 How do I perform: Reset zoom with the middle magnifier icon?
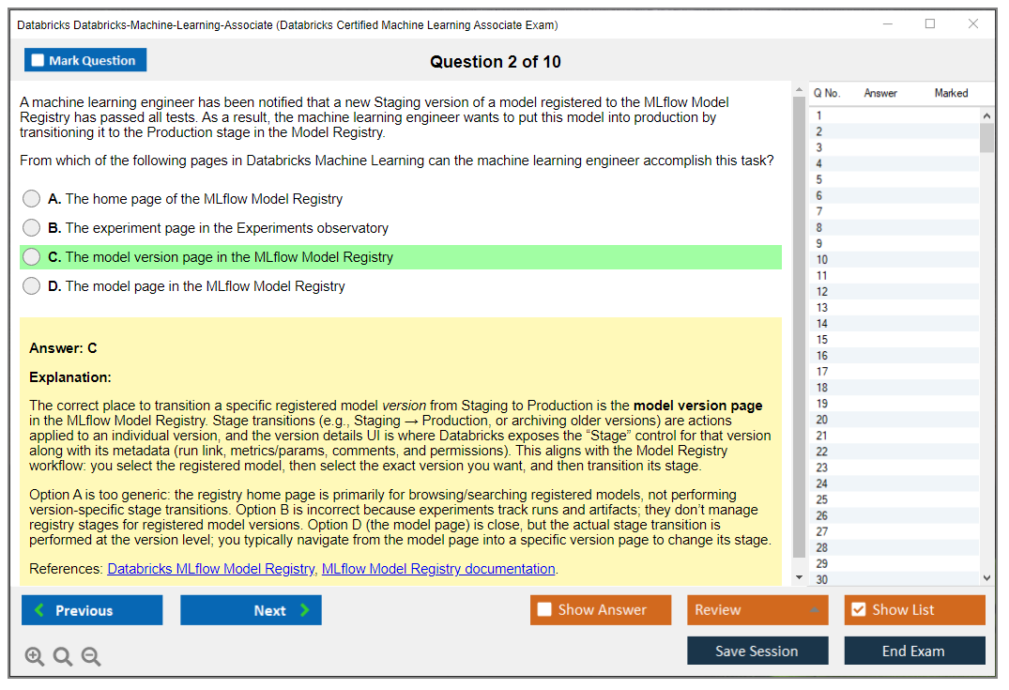tap(62, 656)
